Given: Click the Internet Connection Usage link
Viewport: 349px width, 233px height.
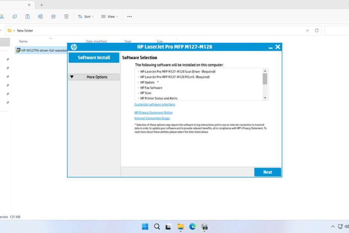Looking at the screenshot, I should coord(152,118).
